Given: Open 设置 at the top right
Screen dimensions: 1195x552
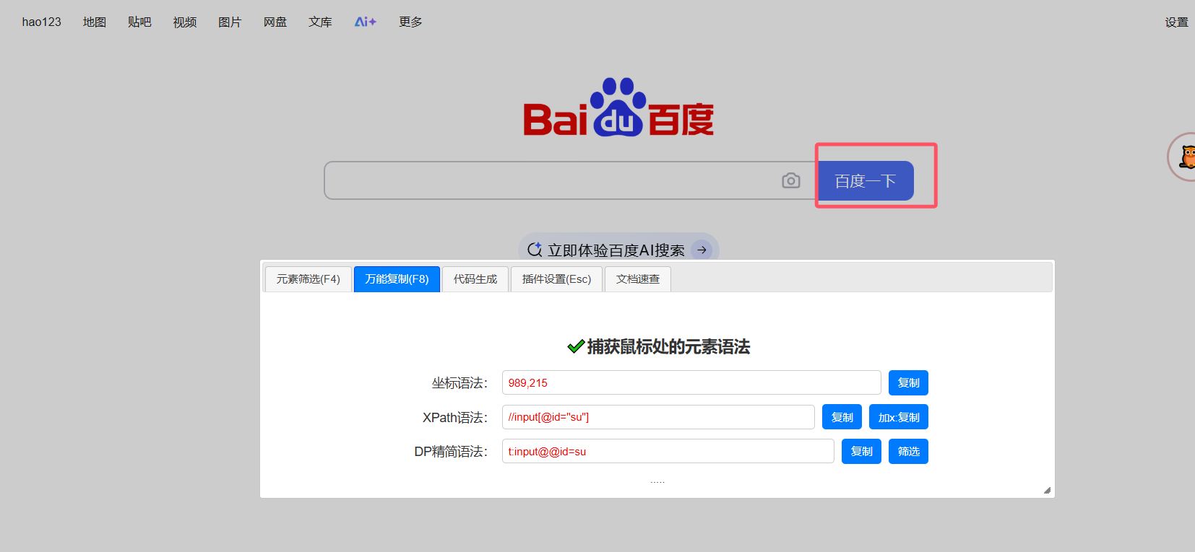Looking at the screenshot, I should tap(1176, 22).
